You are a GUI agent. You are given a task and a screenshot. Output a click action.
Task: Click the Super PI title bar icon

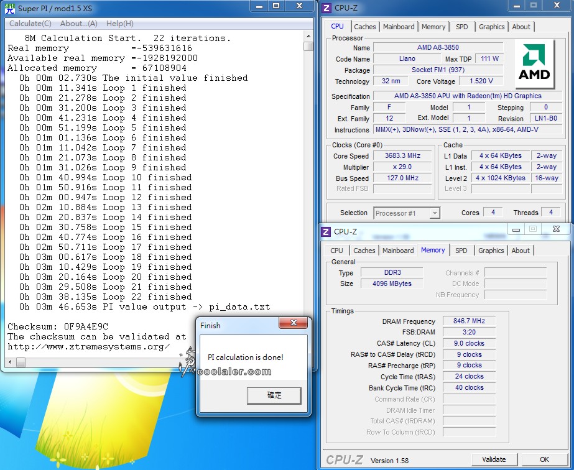click(x=10, y=8)
